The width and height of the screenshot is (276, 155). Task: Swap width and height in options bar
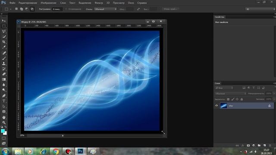pos(138,9)
